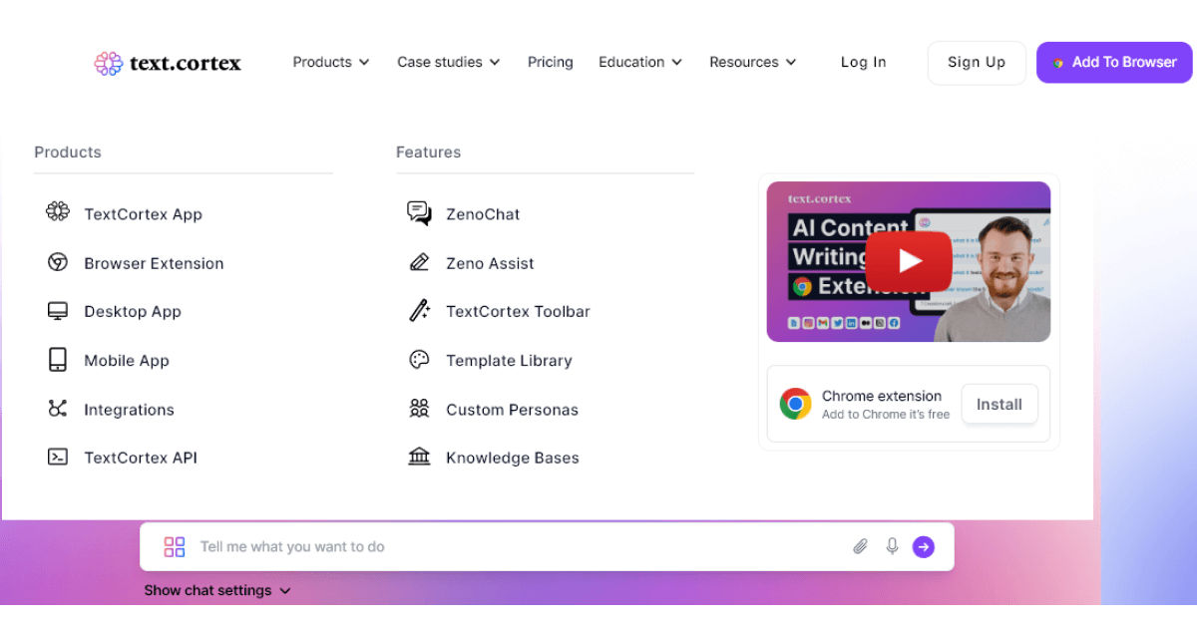Open the AI Content Writing video thumbnail

pos(908,261)
